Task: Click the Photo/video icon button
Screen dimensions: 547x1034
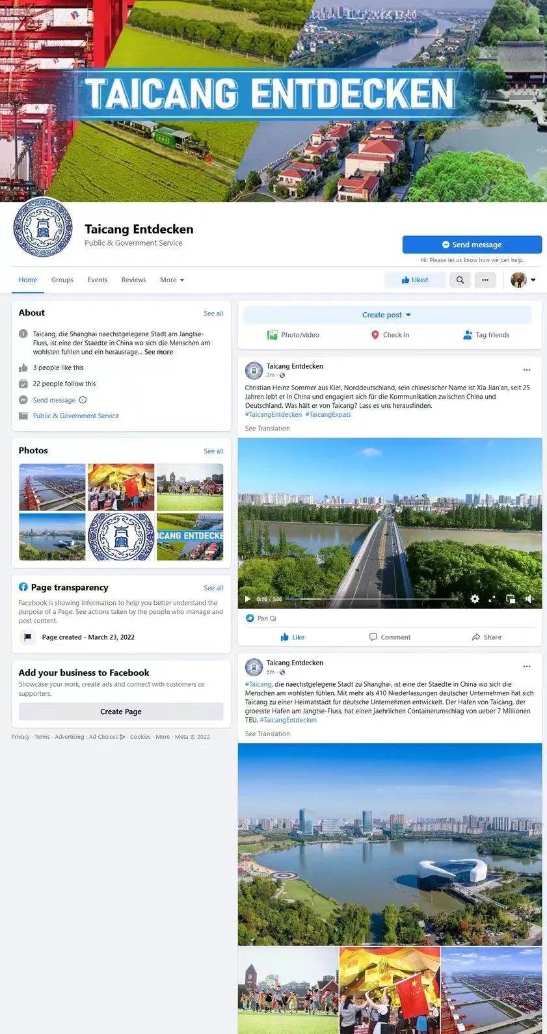Action: [x=273, y=335]
